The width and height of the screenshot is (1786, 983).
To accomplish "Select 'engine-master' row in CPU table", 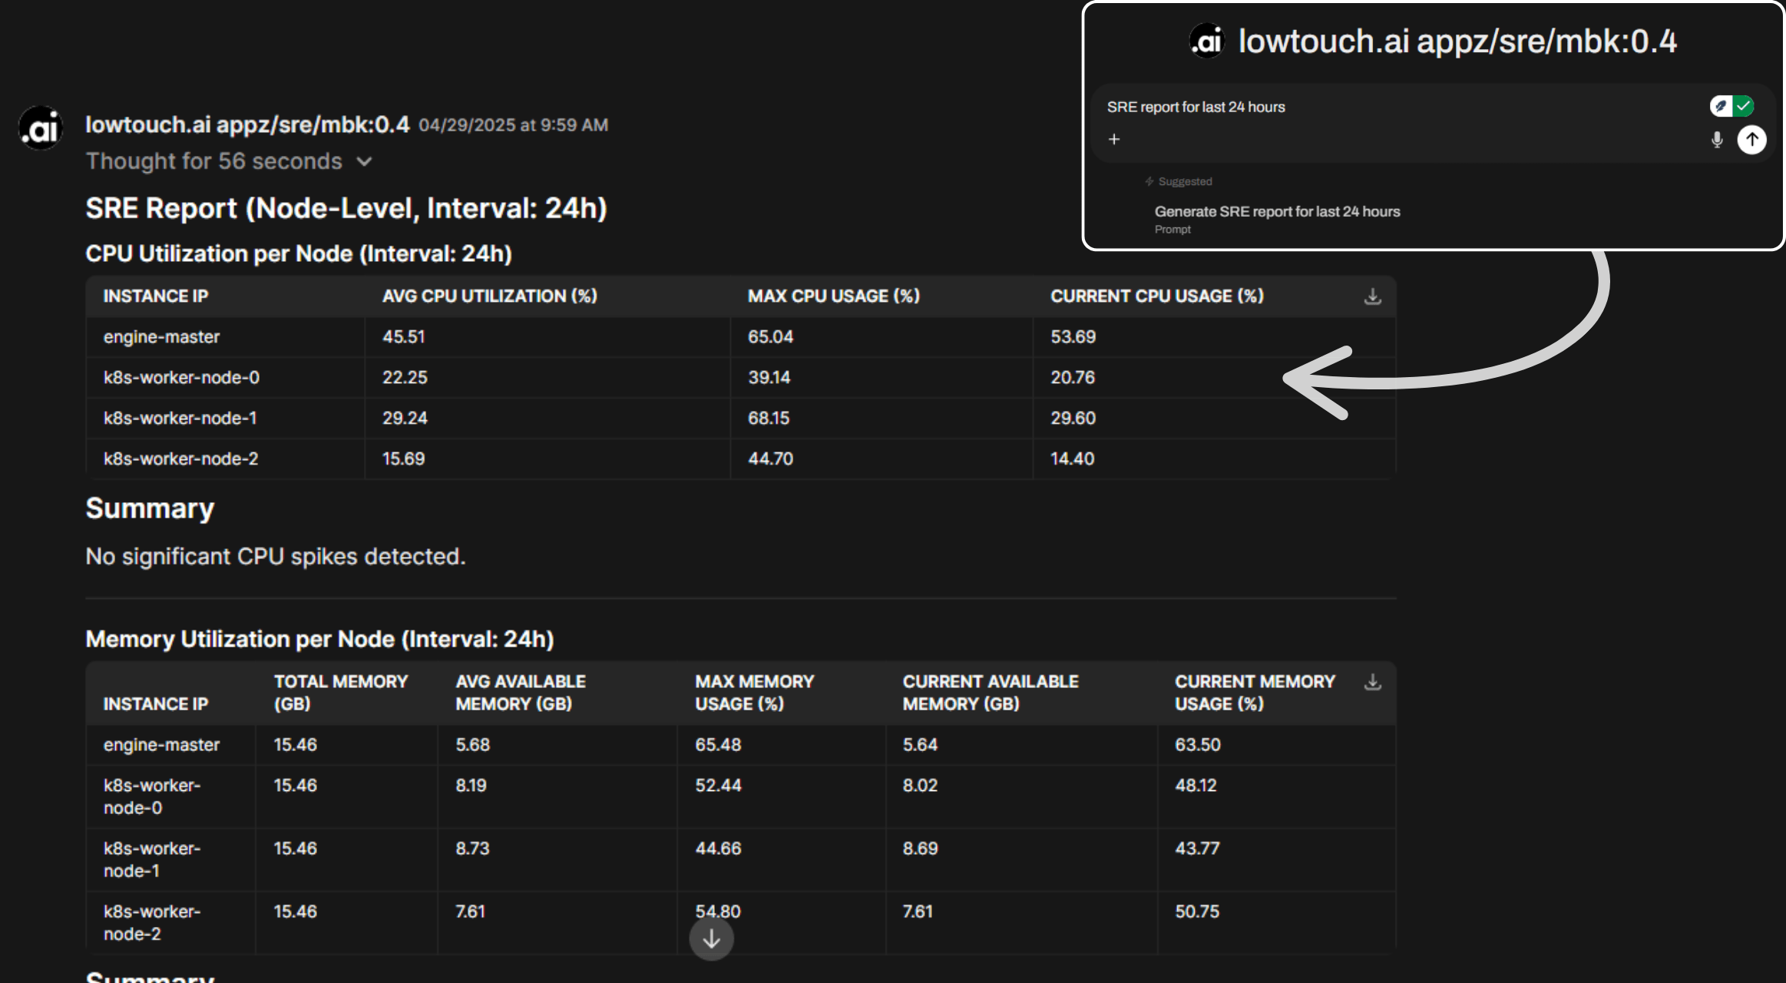I will tap(741, 337).
